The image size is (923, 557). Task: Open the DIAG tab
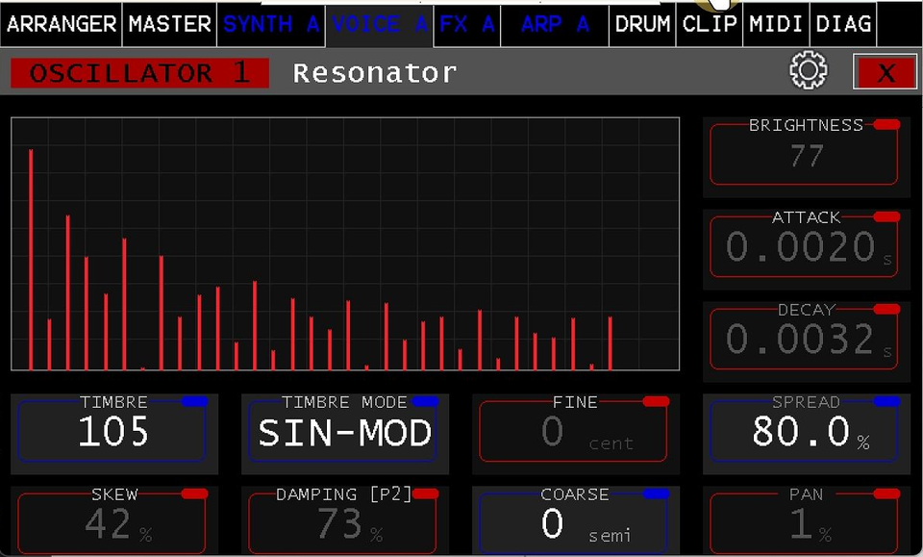[x=843, y=24]
